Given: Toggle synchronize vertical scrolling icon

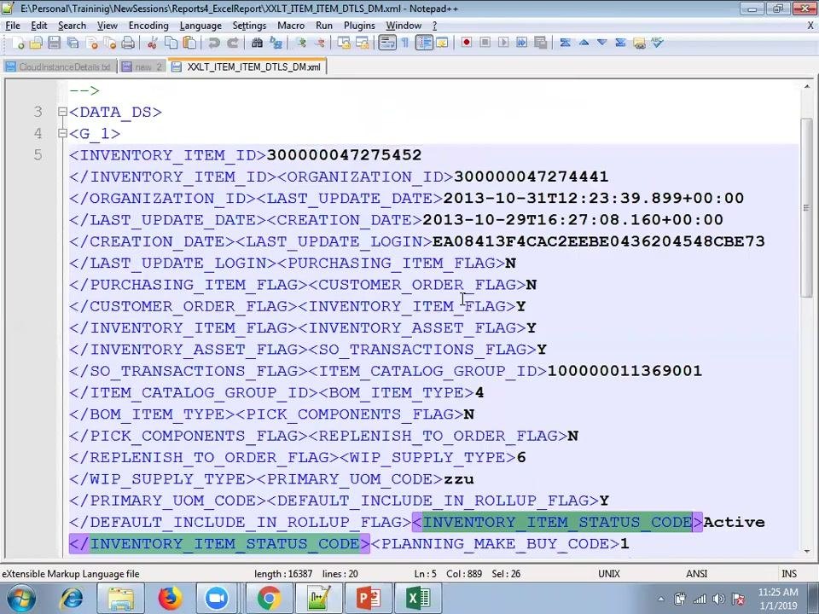Looking at the screenshot, I should 344,43.
